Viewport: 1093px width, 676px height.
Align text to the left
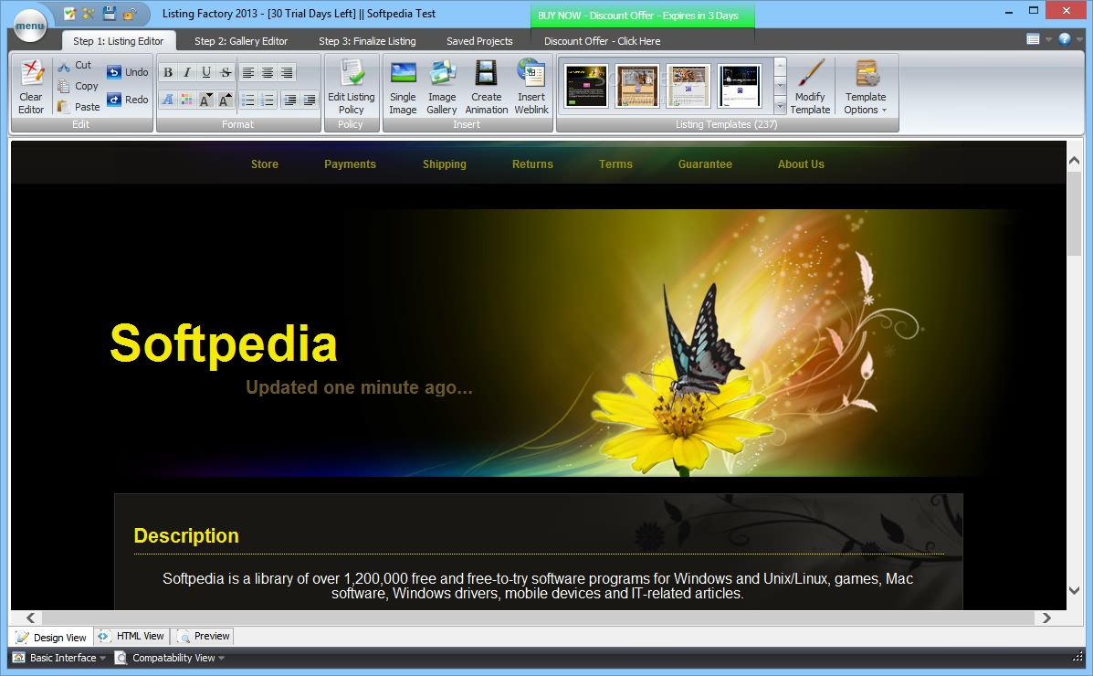point(248,72)
